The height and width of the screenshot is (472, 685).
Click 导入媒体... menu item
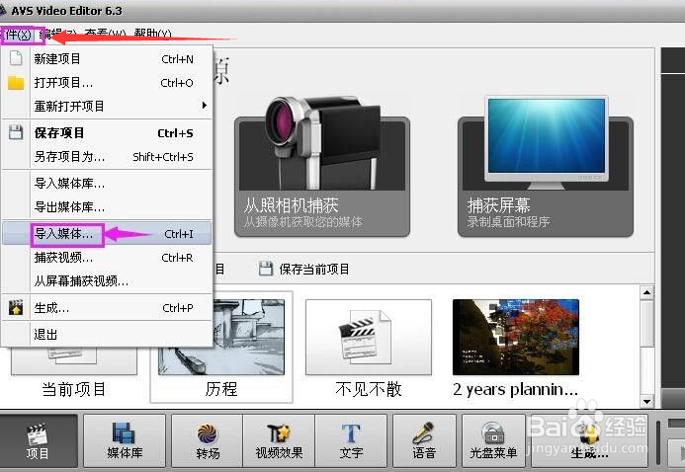coord(107,234)
